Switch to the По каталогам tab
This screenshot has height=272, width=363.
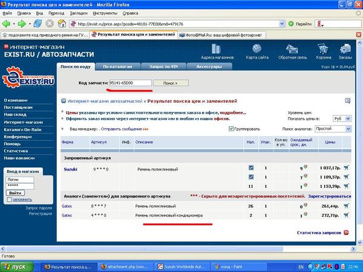coord(117,66)
